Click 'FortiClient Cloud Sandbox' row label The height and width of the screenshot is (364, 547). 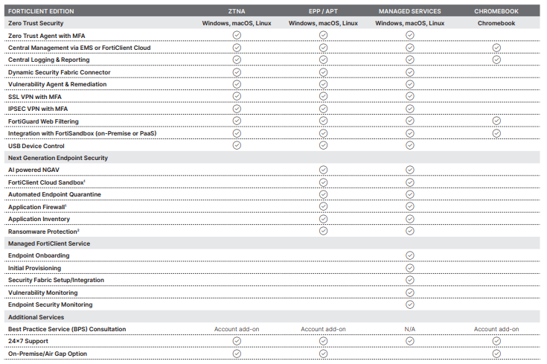click(x=47, y=182)
